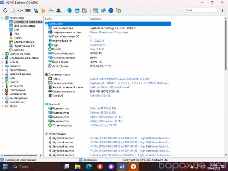Select Разгон in the tree
The height and width of the screenshot is (171, 228).
point(18,38)
